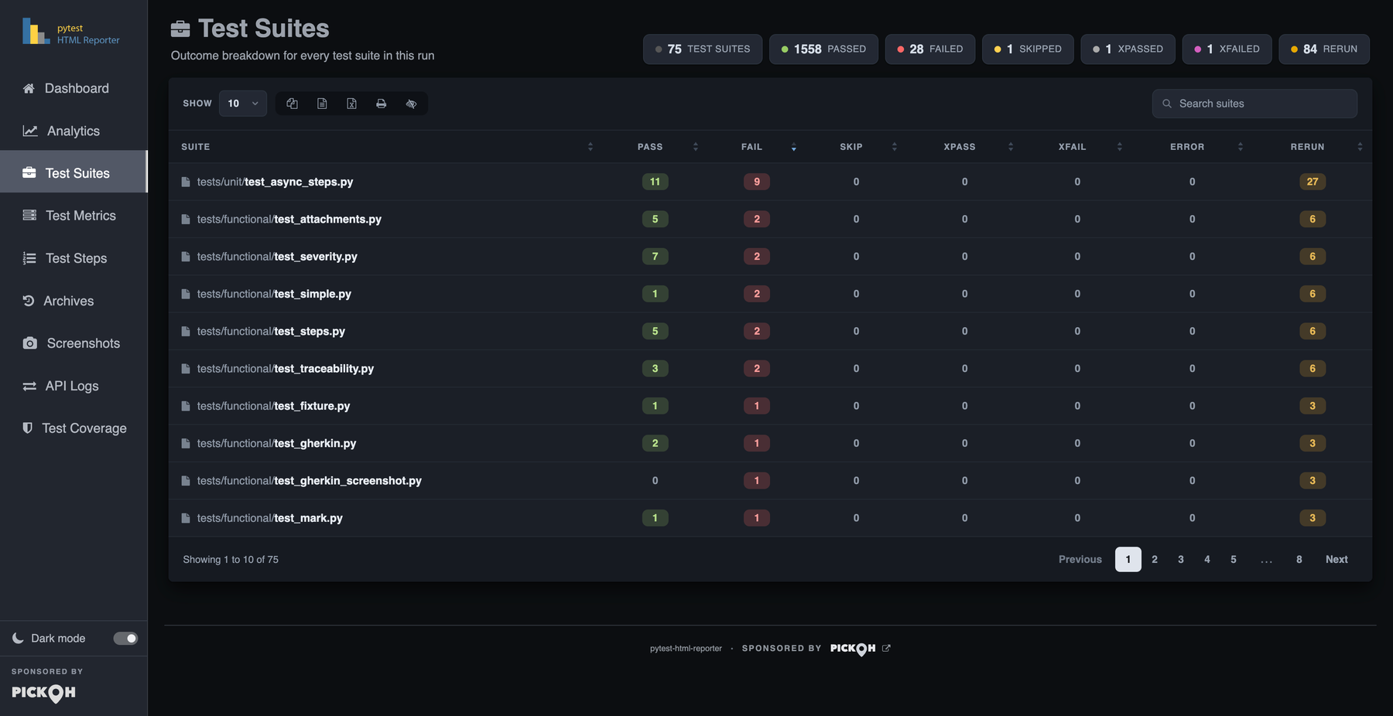Sort by Skip column arrows

click(x=895, y=147)
